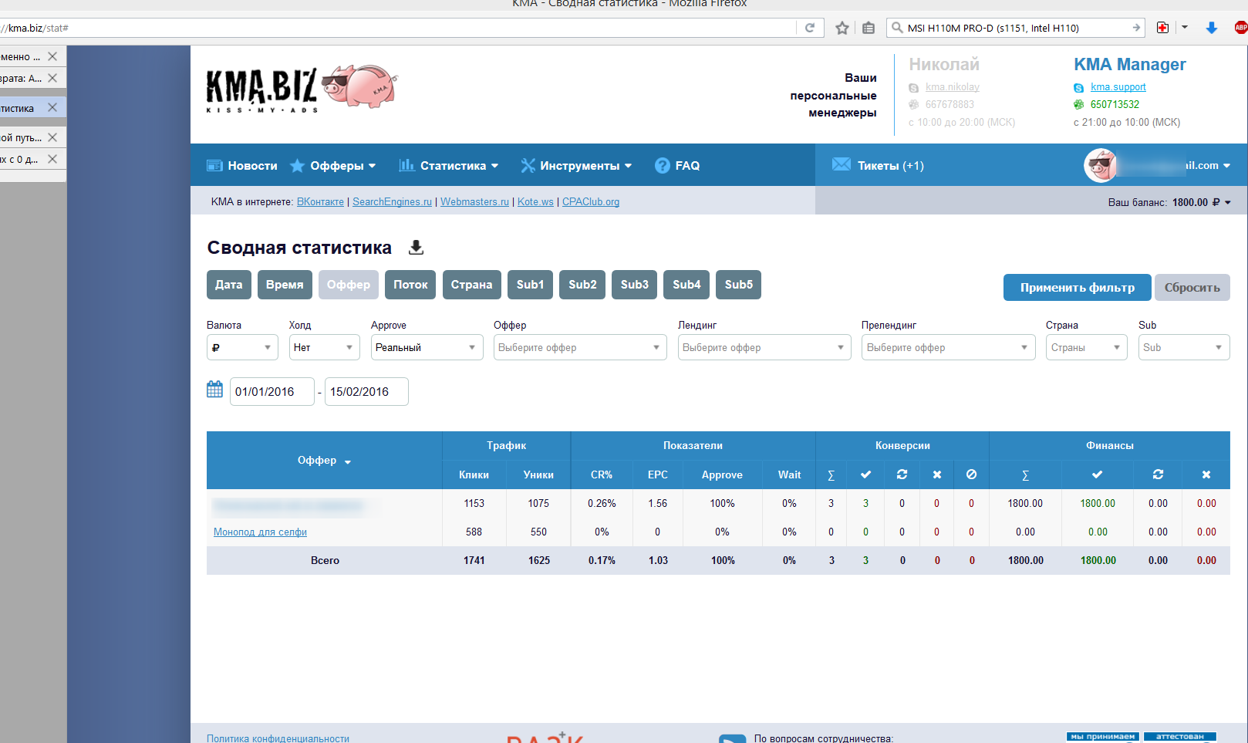Expand the Страна countries dropdown

point(1085,348)
